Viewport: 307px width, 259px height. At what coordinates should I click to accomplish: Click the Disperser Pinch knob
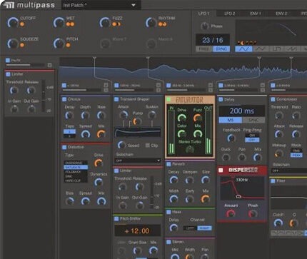(x=253, y=214)
